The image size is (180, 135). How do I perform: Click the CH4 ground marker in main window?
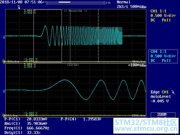[3, 61]
